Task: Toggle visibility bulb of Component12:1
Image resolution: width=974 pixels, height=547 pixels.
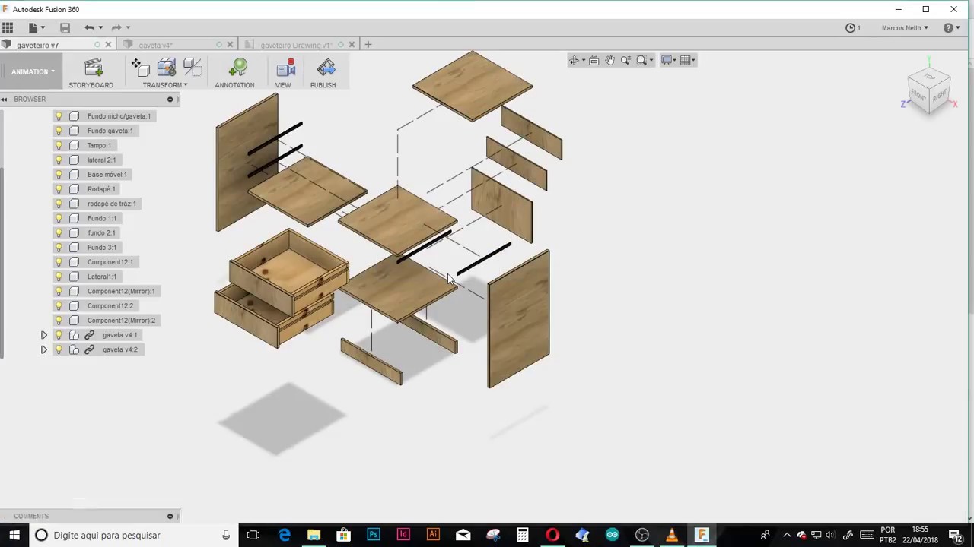Action: pos(59,262)
